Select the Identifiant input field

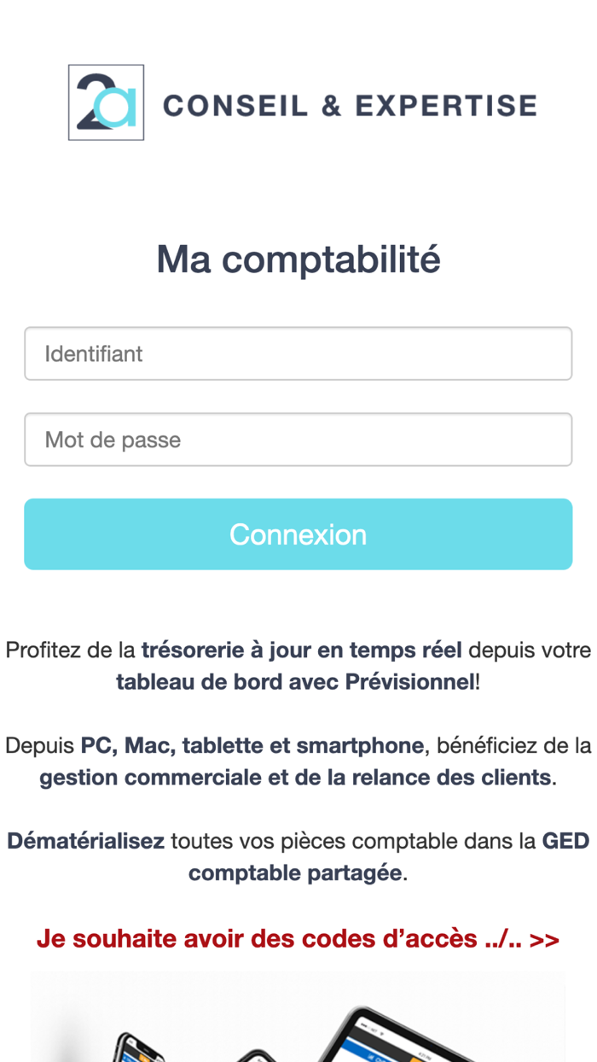point(298,353)
